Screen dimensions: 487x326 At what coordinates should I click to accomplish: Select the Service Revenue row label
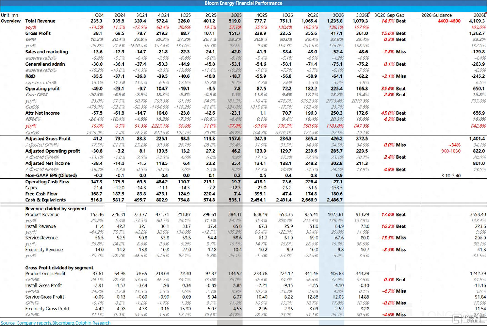[x=42, y=238]
